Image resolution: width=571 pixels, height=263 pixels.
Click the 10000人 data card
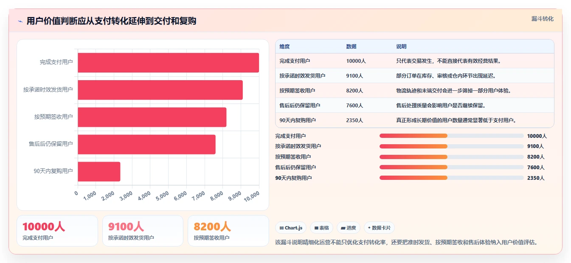coord(57,231)
